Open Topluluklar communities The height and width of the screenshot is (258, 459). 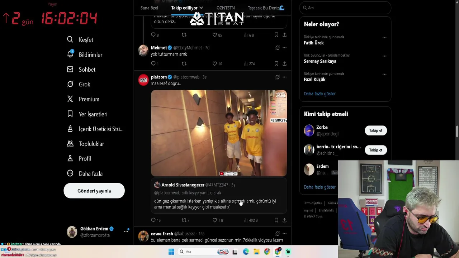coord(85,144)
